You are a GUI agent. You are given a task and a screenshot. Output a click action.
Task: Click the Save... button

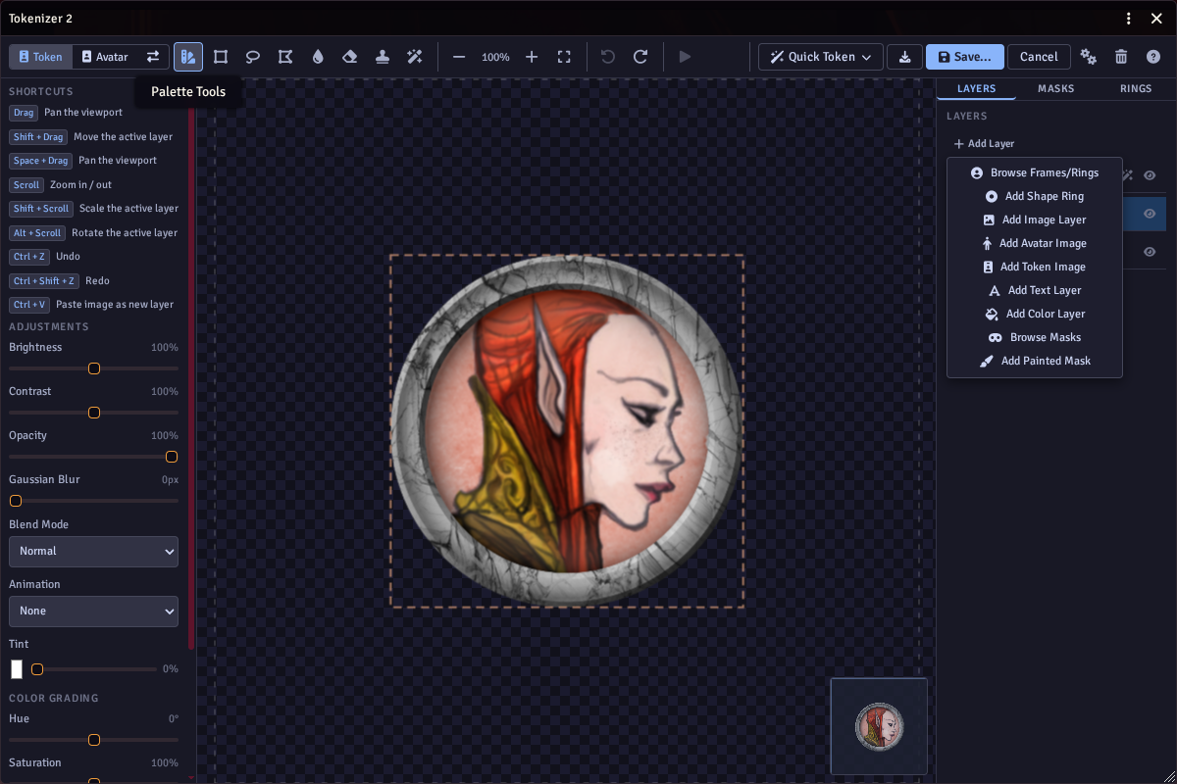coord(965,57)
